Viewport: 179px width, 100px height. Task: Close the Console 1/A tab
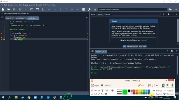[x=105, y=52]
